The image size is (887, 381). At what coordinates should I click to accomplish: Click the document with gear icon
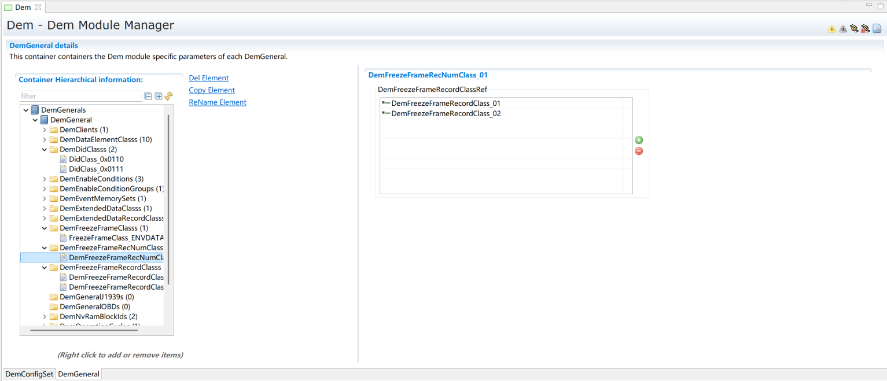[x=877, y=29]
